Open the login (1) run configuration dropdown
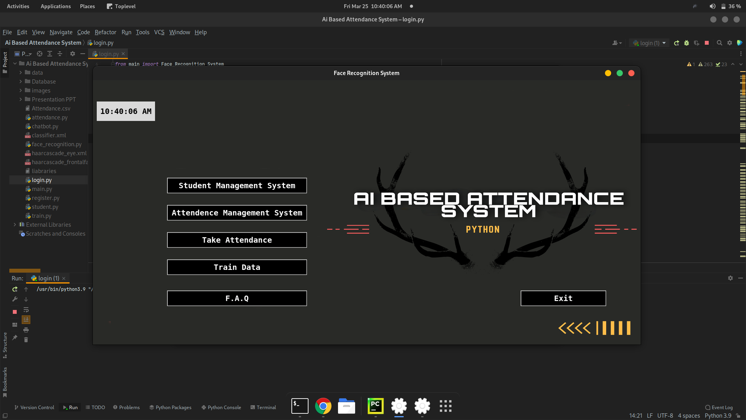This screenshot has height=420, width=746. coord(650,43)
